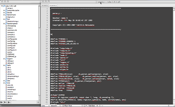Expand the benchmark folder

click(x=4, y=15)
